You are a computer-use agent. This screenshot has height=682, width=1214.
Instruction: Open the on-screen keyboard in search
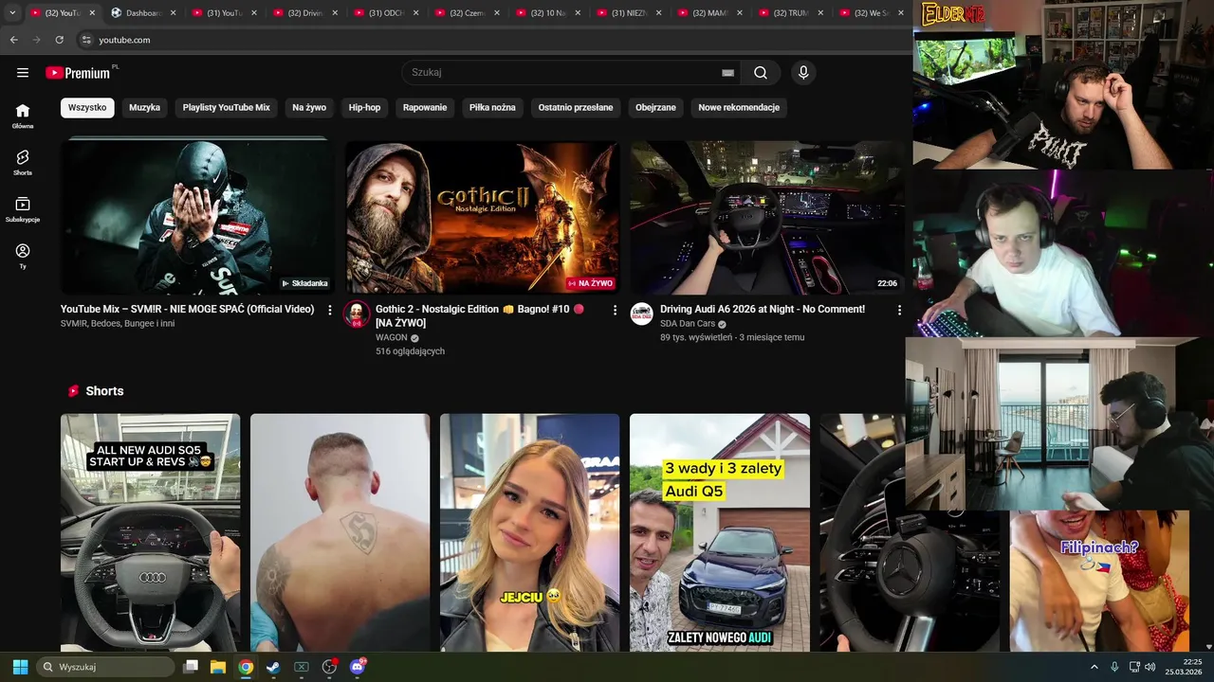[x=727, y=73]
